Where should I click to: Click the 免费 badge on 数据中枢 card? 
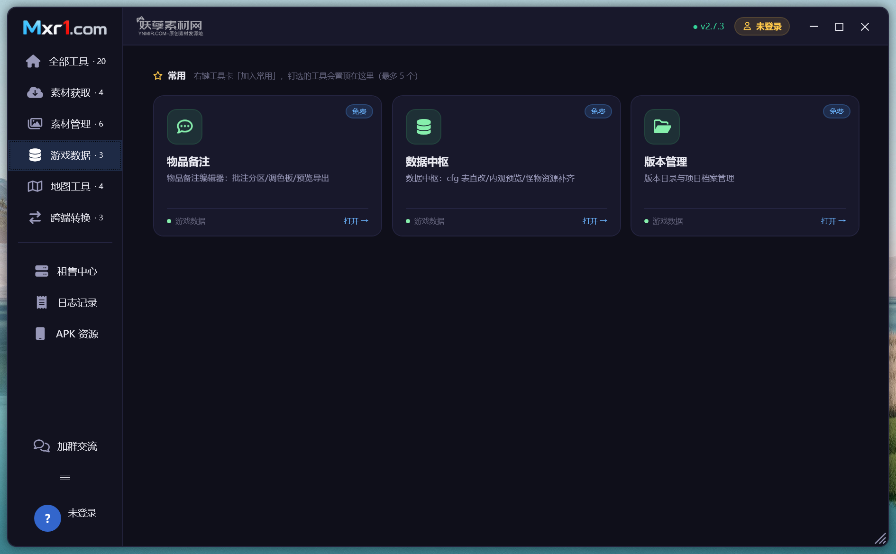click(x=598, y=111)
